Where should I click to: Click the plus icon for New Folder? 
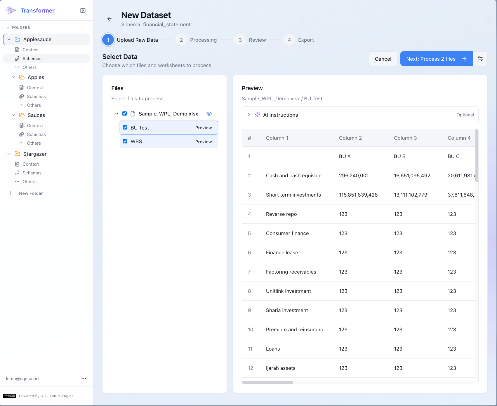(10, 193)
